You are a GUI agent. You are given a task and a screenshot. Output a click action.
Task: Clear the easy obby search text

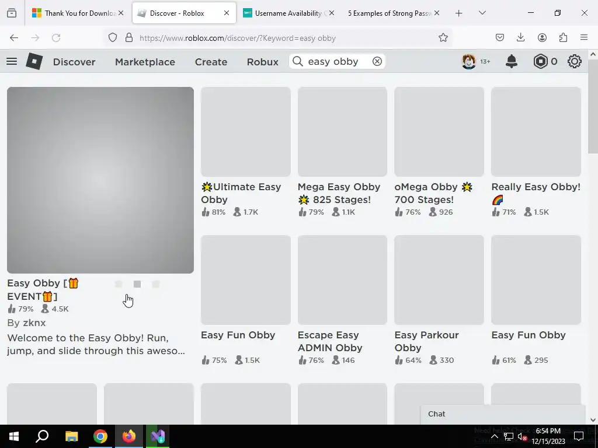[377, 61]
